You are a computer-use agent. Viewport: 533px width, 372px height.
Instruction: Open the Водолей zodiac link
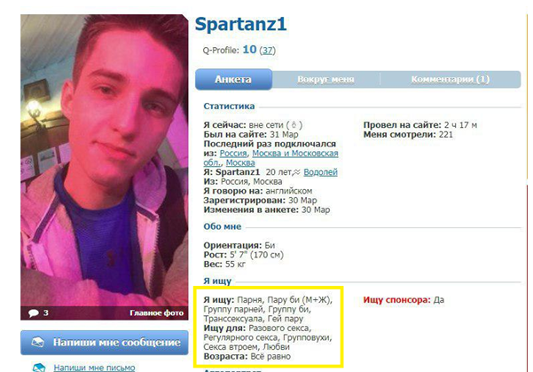(320, 172)
